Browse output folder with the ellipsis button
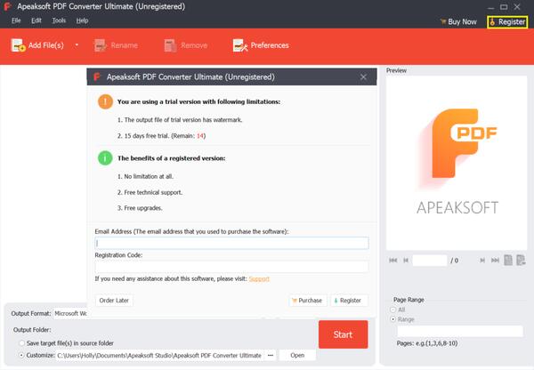 (271, 355)
